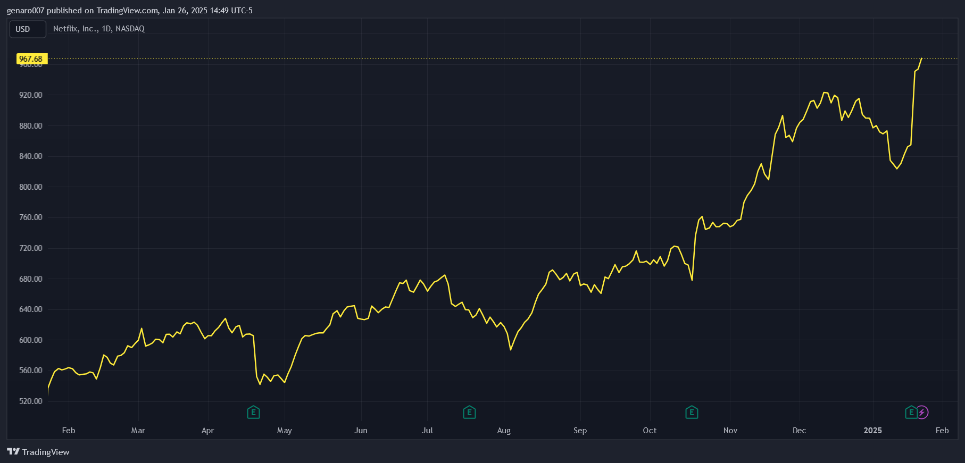Click the TradingView logo icon
This screenshot has height=463, width=965.
pyautogui.click(x=13, y=452)
